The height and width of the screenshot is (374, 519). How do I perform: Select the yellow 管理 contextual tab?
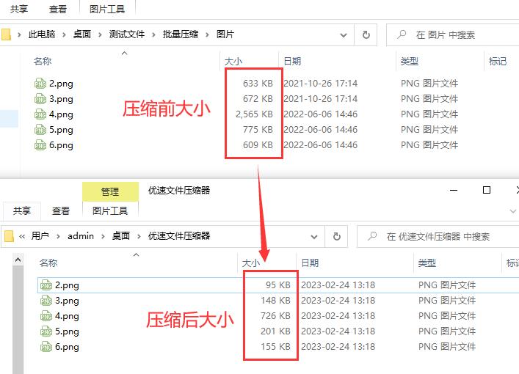coord(110,191)
